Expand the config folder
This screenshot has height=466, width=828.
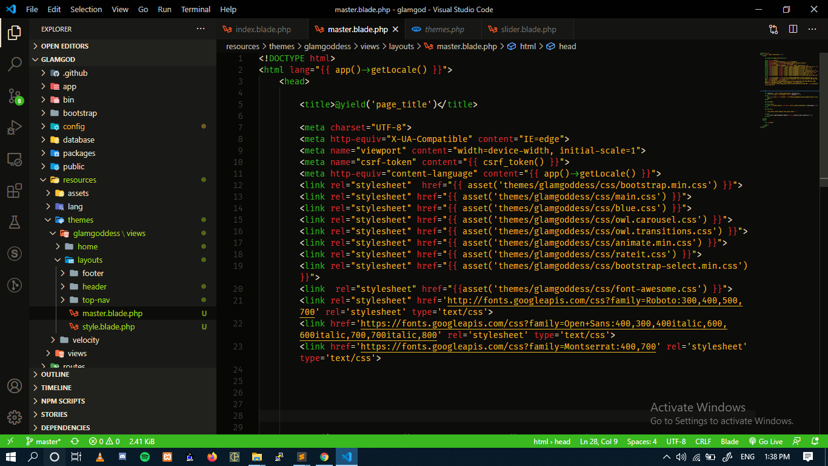tap(122, 126)
